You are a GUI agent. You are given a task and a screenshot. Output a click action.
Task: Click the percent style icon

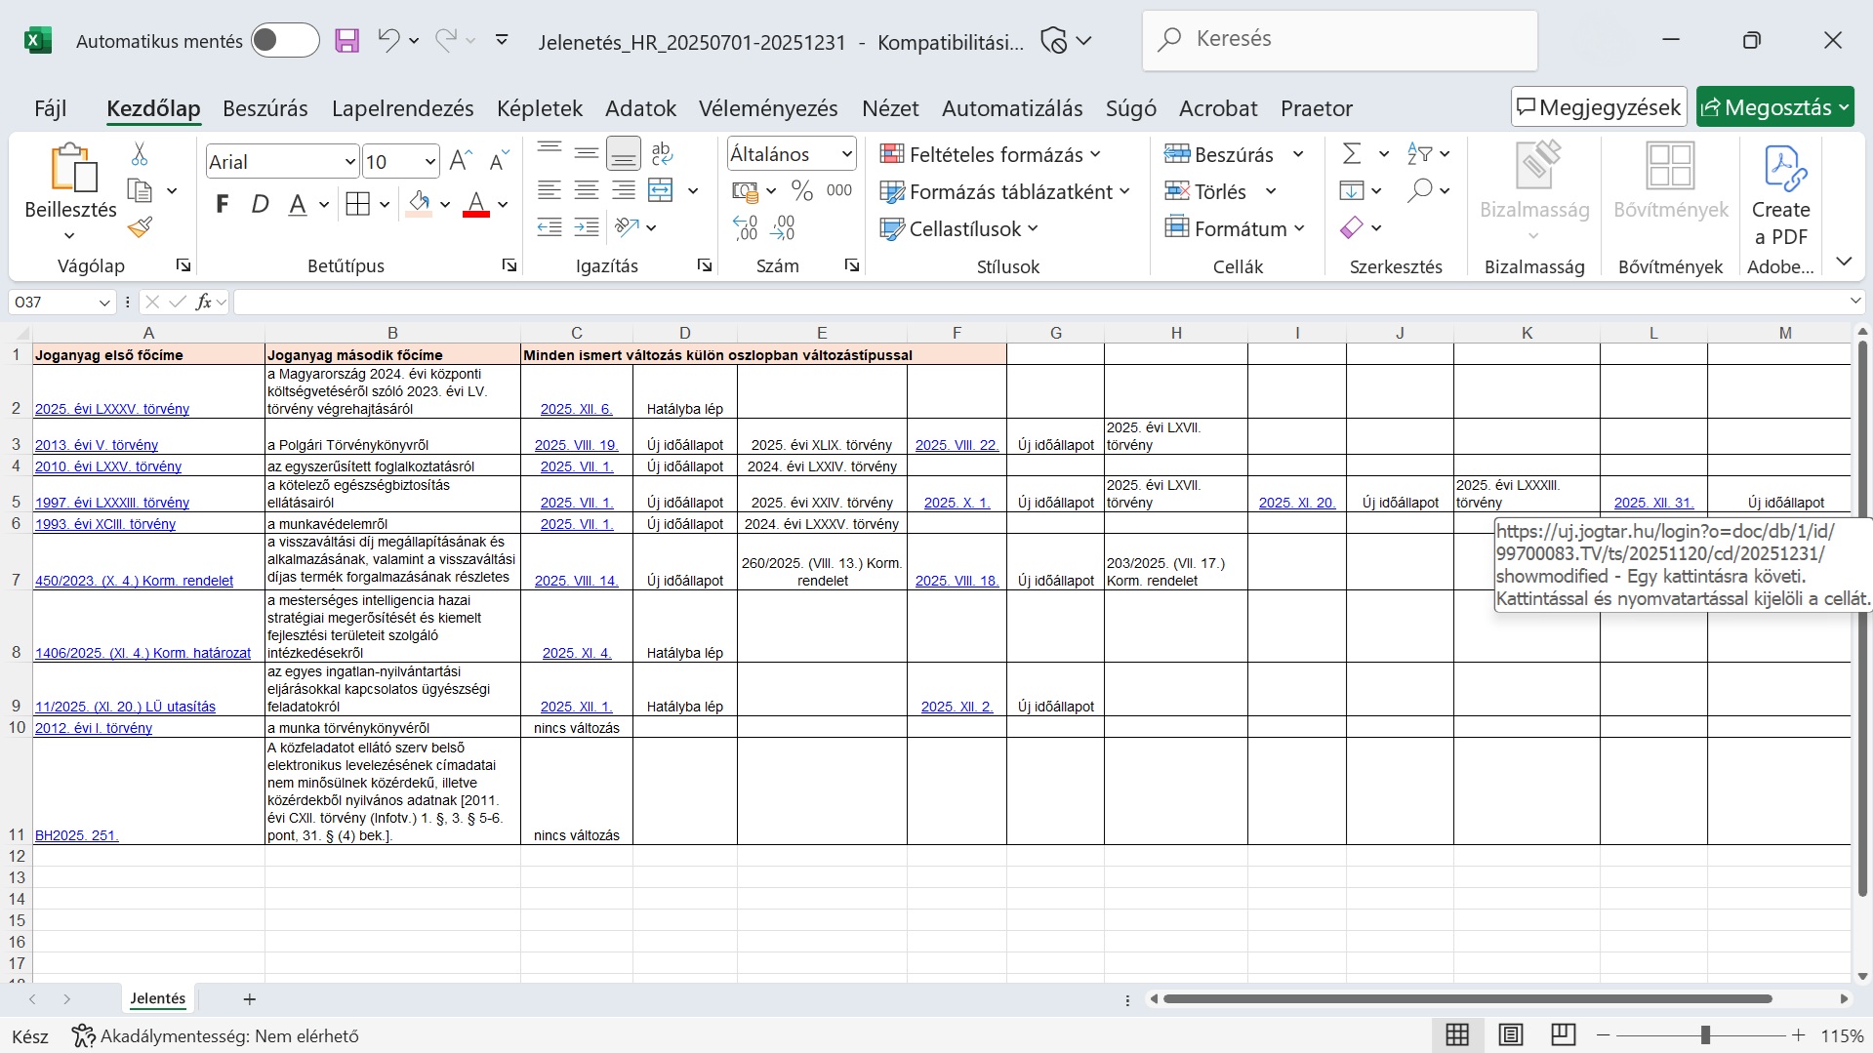pyautogui.click(x=802, y=191)
